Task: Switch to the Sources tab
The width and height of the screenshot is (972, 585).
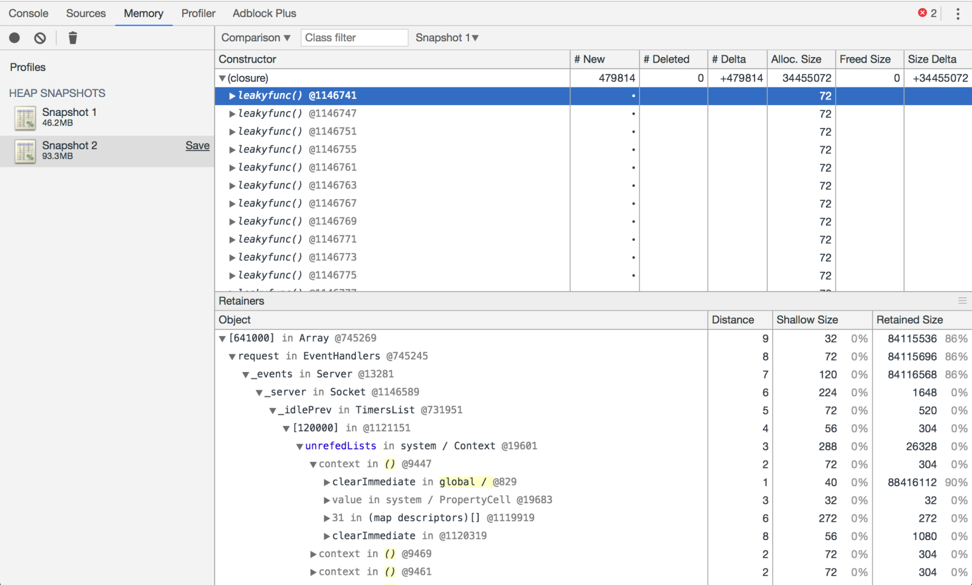Action: [86, 13]
